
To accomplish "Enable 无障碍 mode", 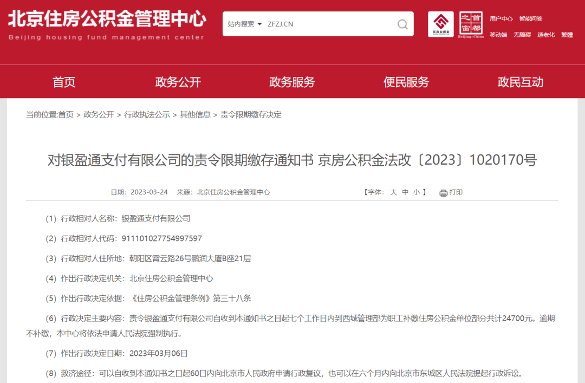I will (522, 35).
